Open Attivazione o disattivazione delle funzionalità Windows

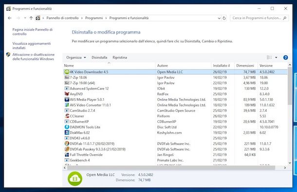point(33,57)
